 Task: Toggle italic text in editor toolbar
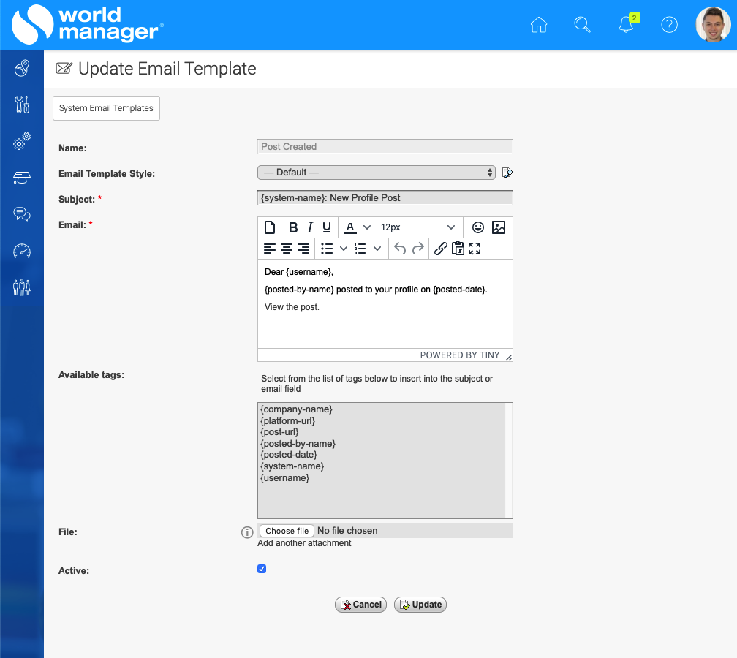[x=310, y=227]
